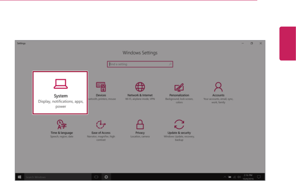The image size is (296, 189).
Task: Open the network tray icon
Action: pos(234,177)
